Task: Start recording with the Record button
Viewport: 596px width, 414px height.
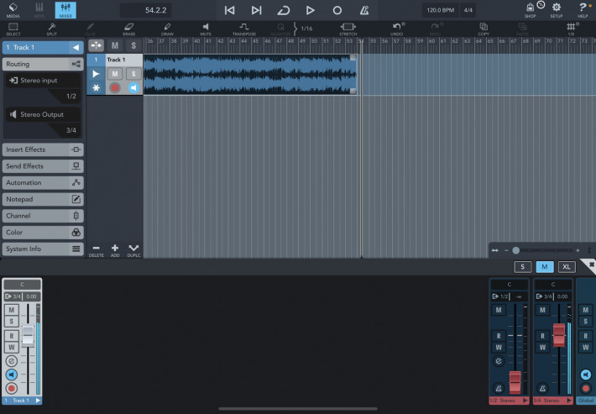Action: pos(337,10)
